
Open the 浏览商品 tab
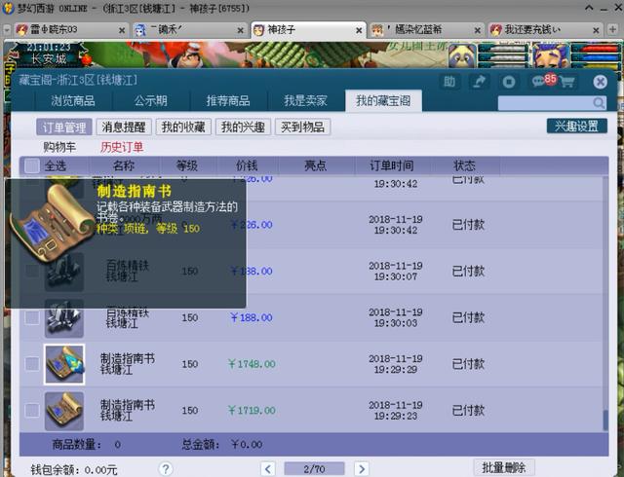point(73,100)
